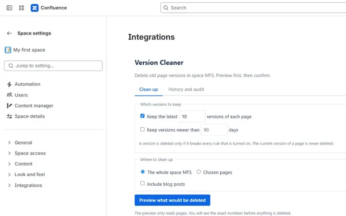Click magnifier icon in Jump to setting
Viewport: 346px width, 216px height.
point(11,66)
